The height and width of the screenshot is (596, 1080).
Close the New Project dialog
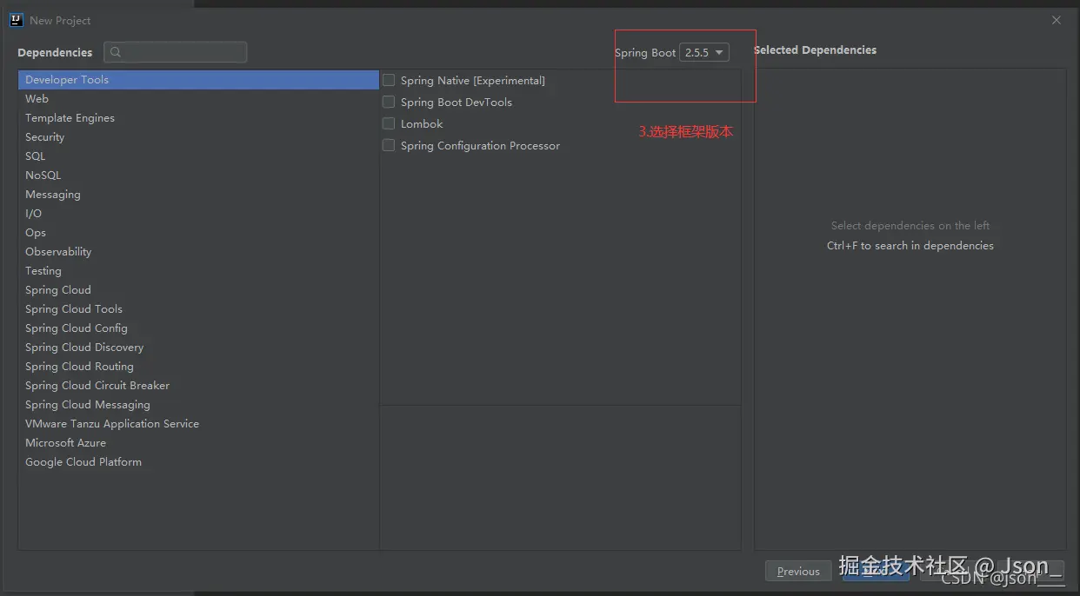coord(1057,20)
